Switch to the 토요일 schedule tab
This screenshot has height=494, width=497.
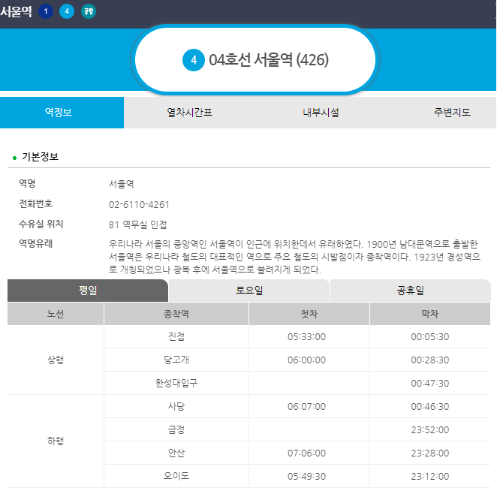pyautogui.click(x=249, y=291)
